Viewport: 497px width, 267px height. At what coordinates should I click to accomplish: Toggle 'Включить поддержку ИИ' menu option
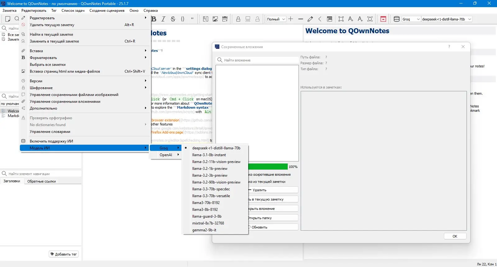51,141
